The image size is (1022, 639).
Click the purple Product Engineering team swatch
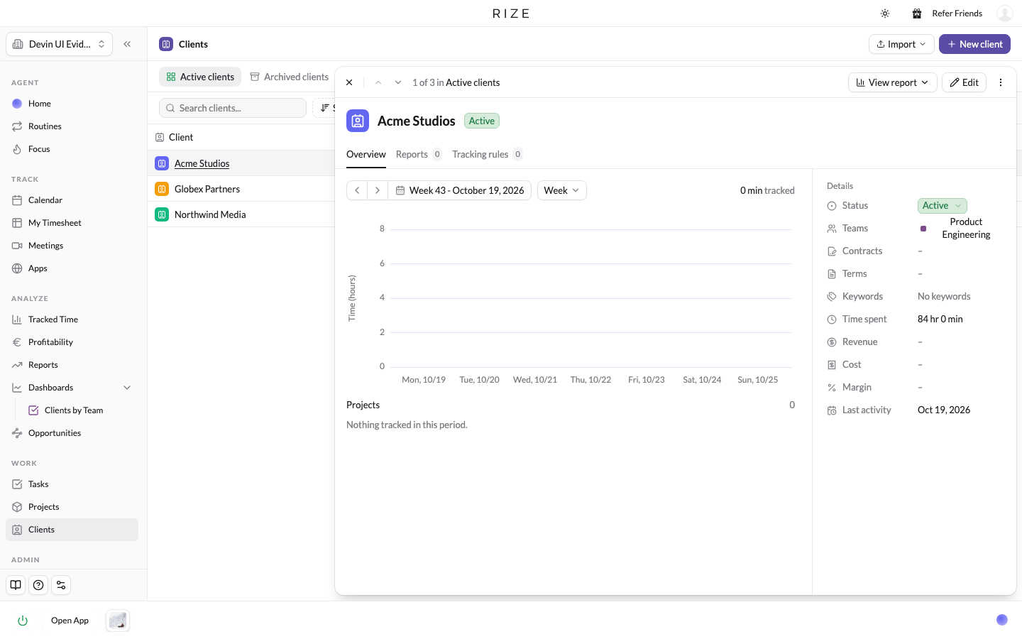click(x=923, y=229)
